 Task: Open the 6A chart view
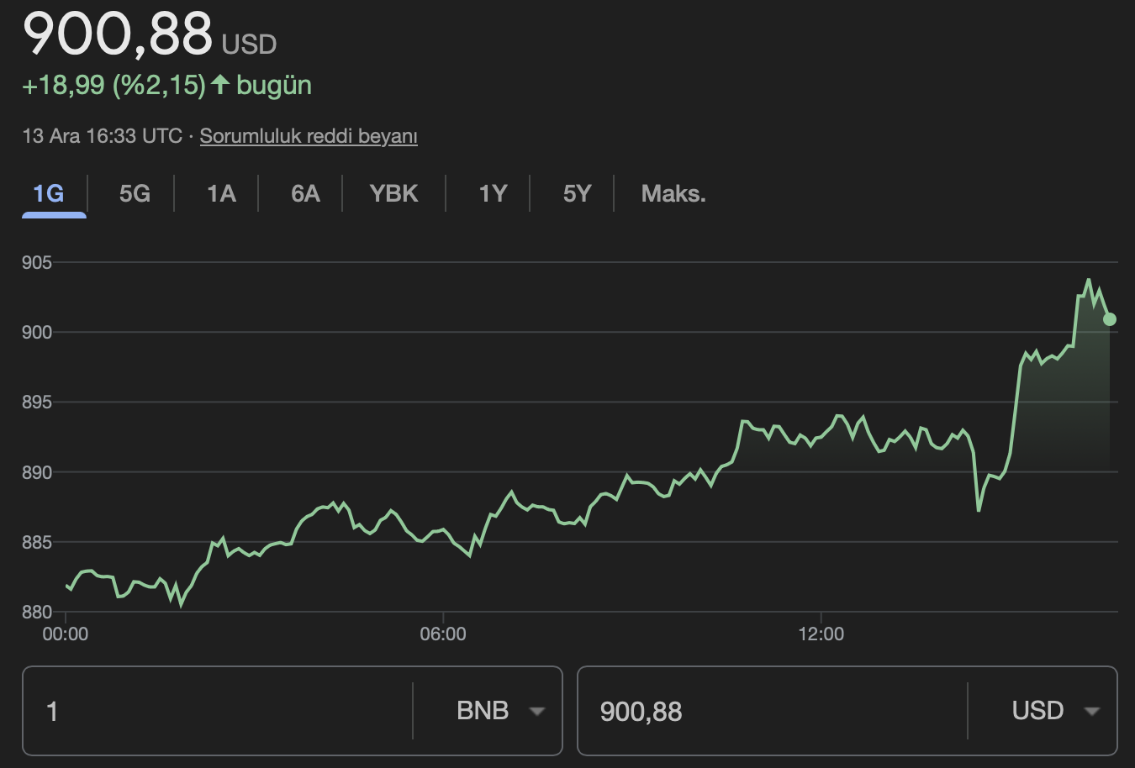tap(304, 193)
